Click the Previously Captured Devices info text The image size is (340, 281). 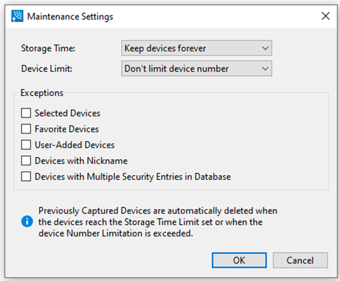(158, 222)
